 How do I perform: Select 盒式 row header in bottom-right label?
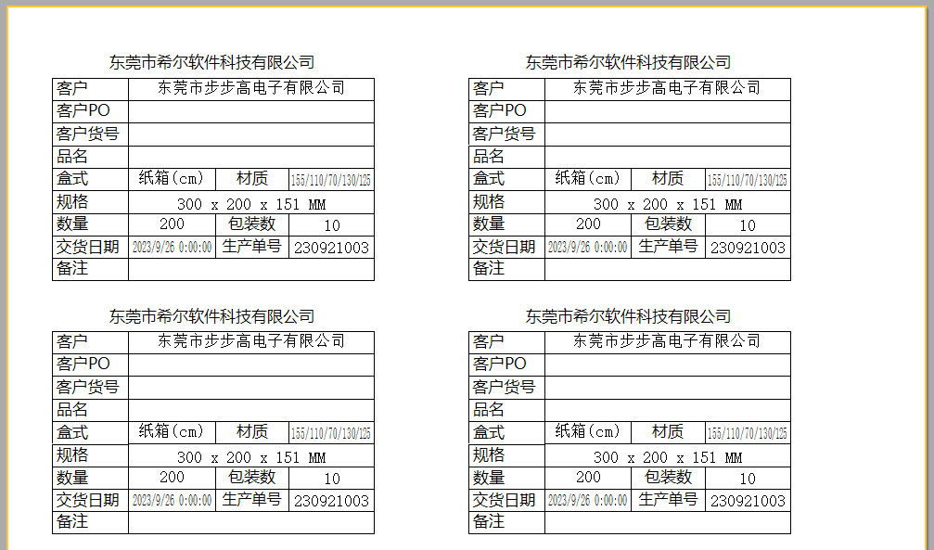click(x=489, y=432)
